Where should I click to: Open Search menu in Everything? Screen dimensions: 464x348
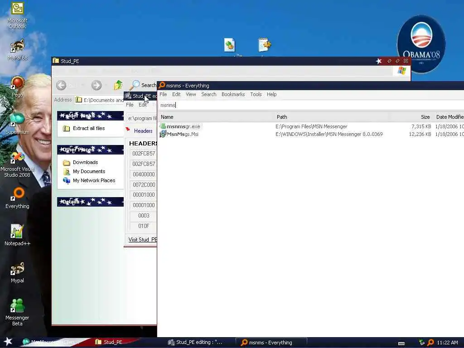click(x=208, y=94)
